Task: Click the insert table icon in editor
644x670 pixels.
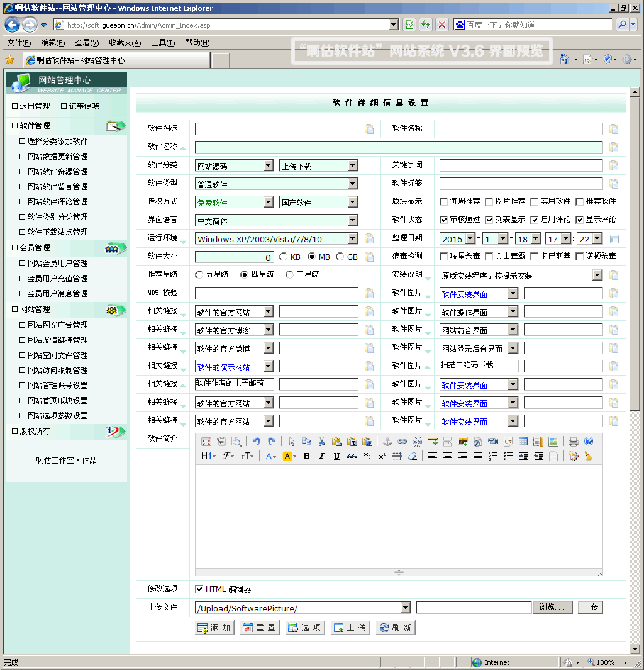Action: pos(523,442)
